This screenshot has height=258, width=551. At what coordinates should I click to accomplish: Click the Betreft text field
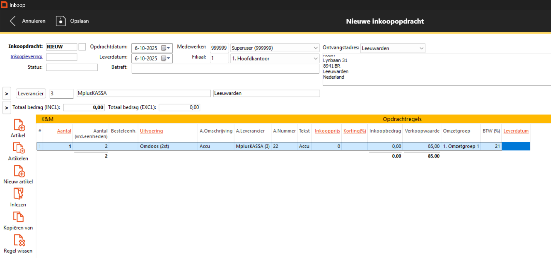pos(225,69)
